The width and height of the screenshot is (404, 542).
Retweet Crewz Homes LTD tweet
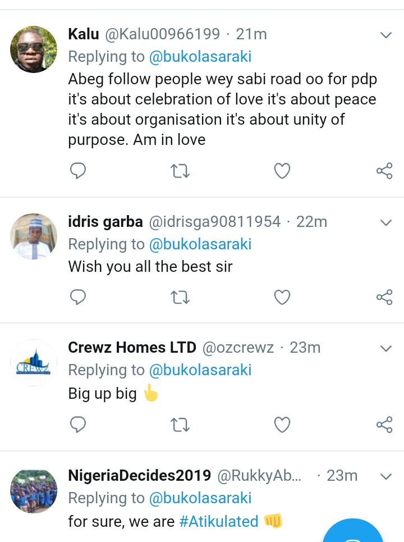[x=180, y=425]
